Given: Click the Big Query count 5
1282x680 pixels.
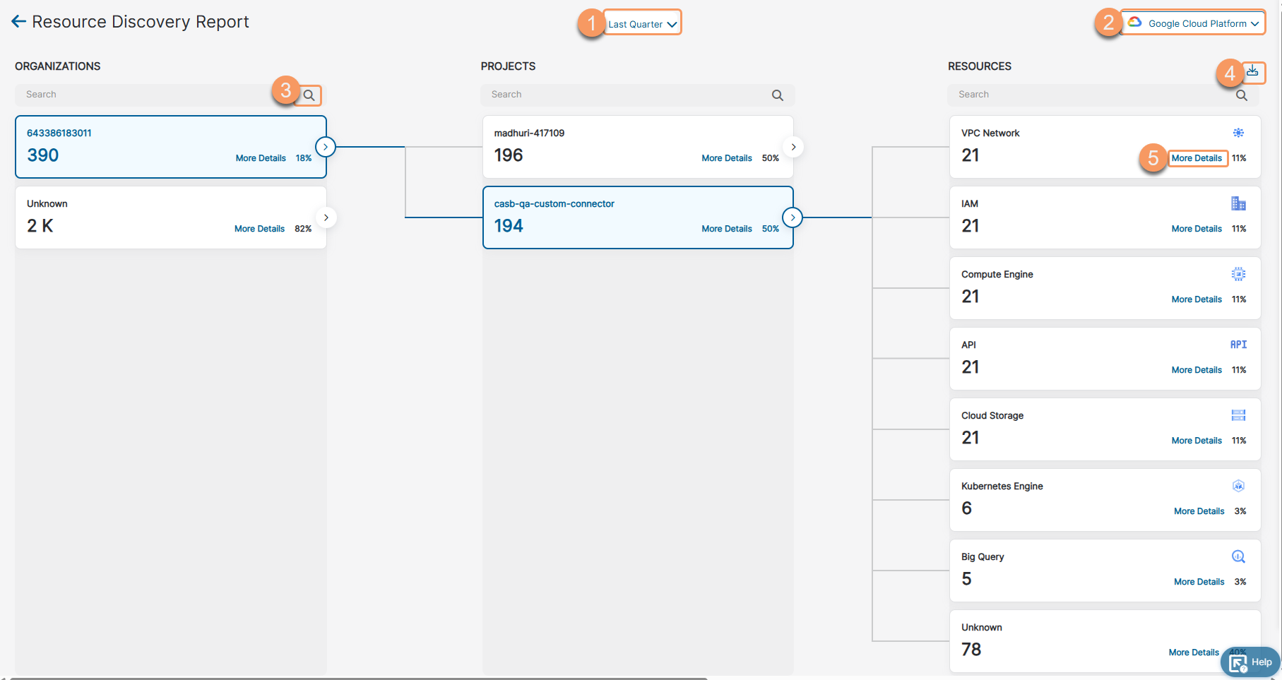Looking at the screenshot, I should tap(967, 579).
